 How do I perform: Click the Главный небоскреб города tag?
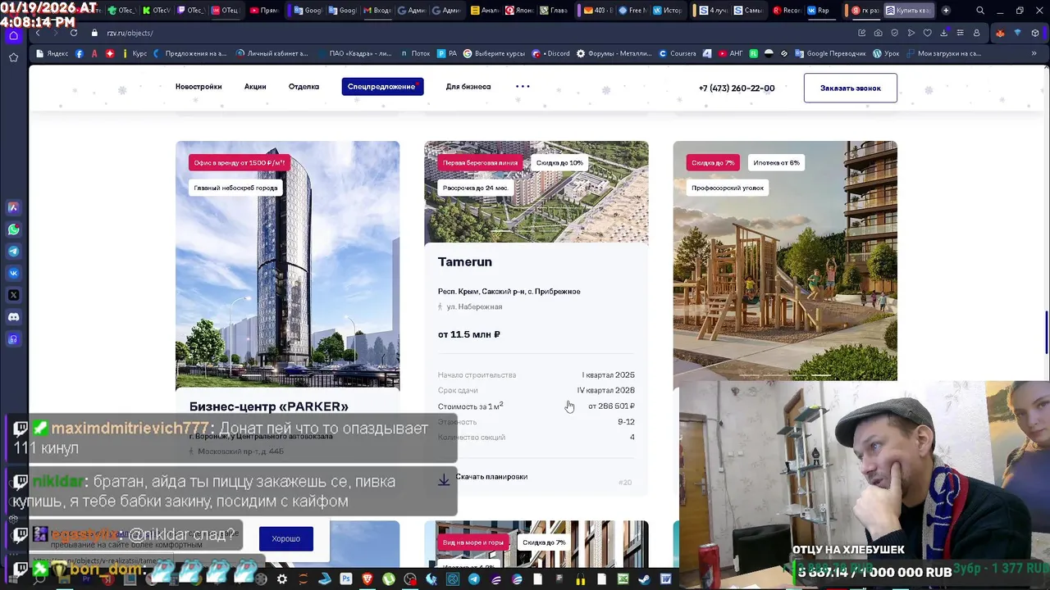pyautogui.click(x=235, y=188)
